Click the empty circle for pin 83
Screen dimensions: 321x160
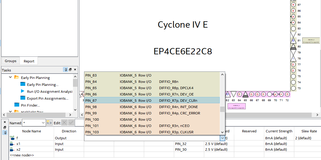[293, 29]
